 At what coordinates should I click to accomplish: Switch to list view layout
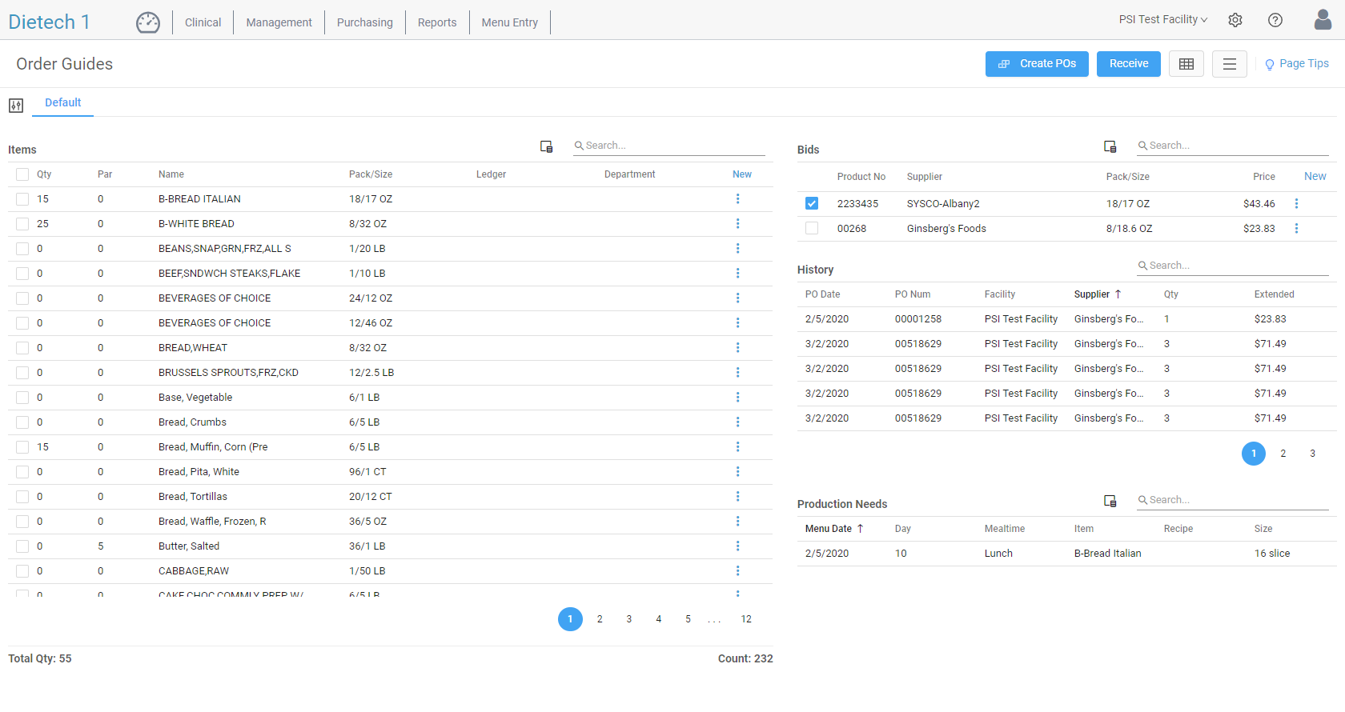coord(1230,64)
